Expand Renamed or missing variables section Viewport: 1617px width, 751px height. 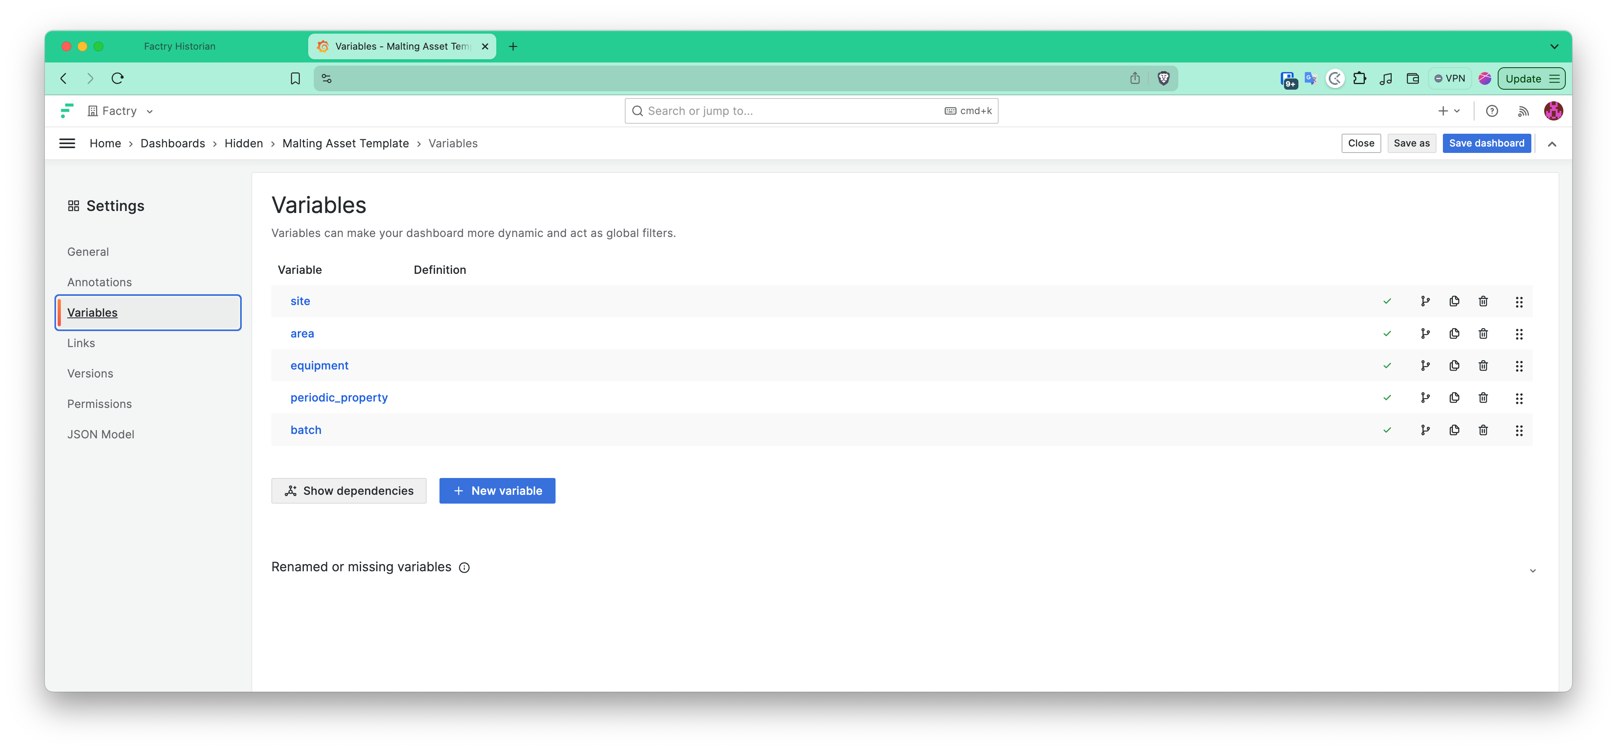pos(1532,570)
